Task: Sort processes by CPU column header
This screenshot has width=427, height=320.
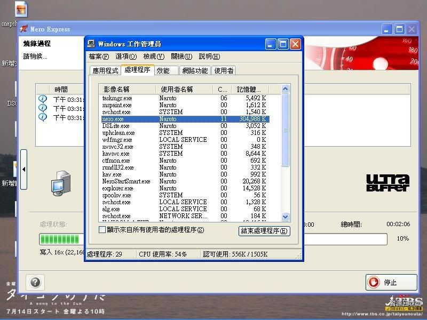Action: pos(222,89)
